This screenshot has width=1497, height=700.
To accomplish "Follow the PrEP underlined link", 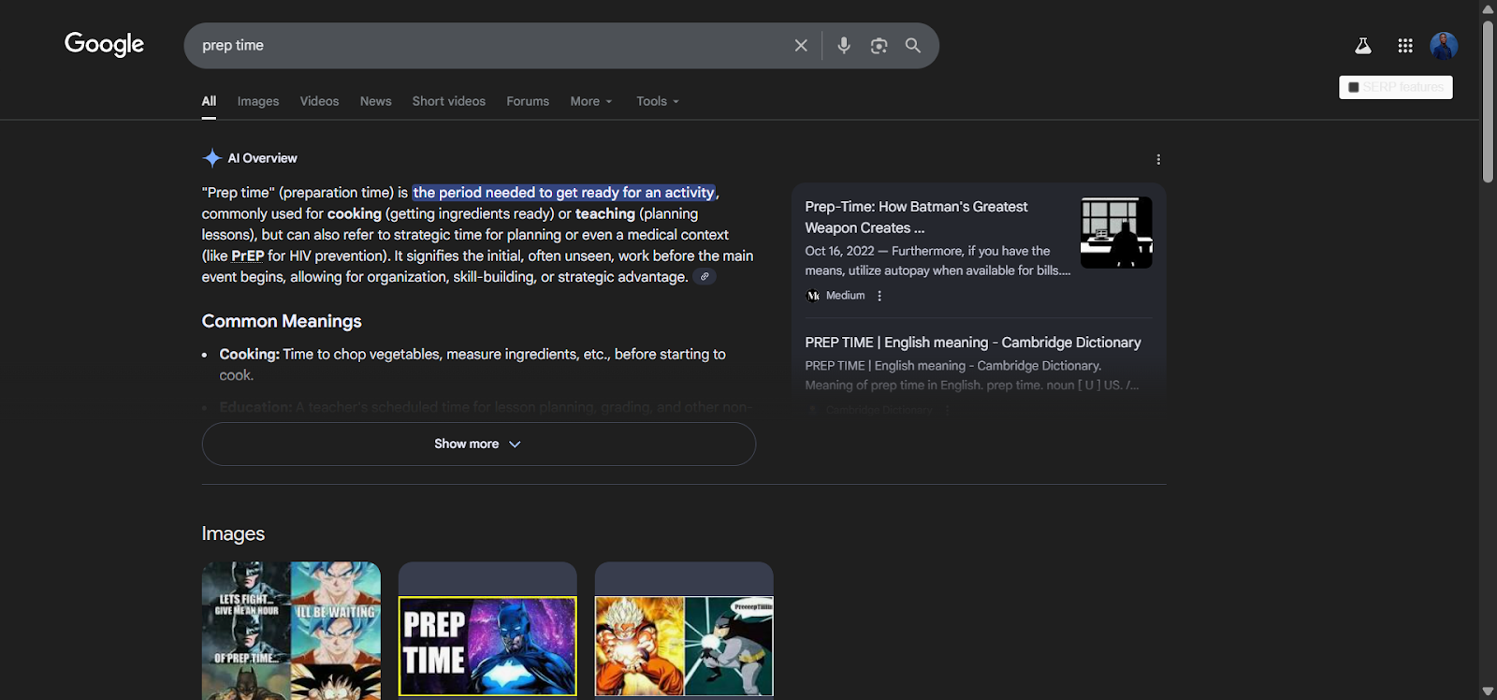I will (x=248, y=255).
